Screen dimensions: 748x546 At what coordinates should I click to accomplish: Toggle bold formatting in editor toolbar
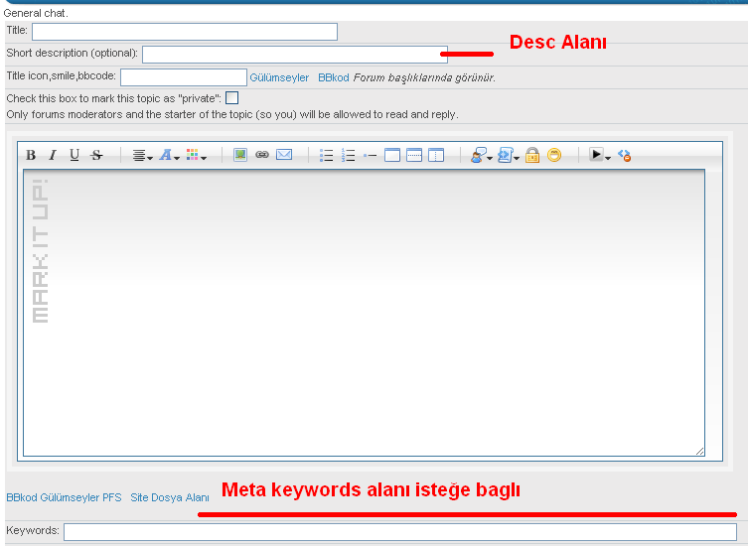coord(31,155)
